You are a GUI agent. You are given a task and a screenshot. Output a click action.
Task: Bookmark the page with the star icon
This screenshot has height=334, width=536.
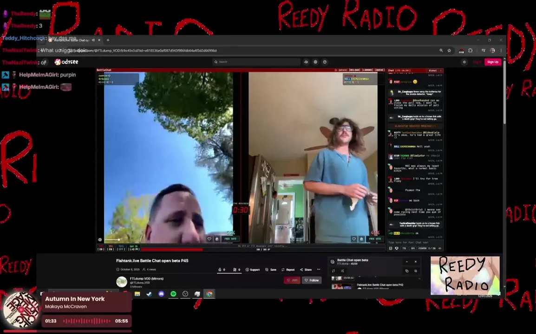pyautogui.click(x=449, y=51)
